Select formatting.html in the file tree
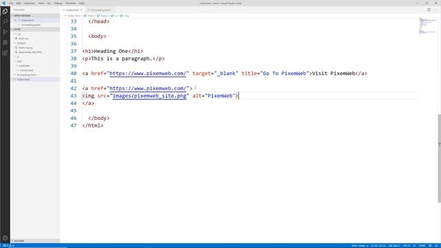441x248 pixels. pos(26,75)
